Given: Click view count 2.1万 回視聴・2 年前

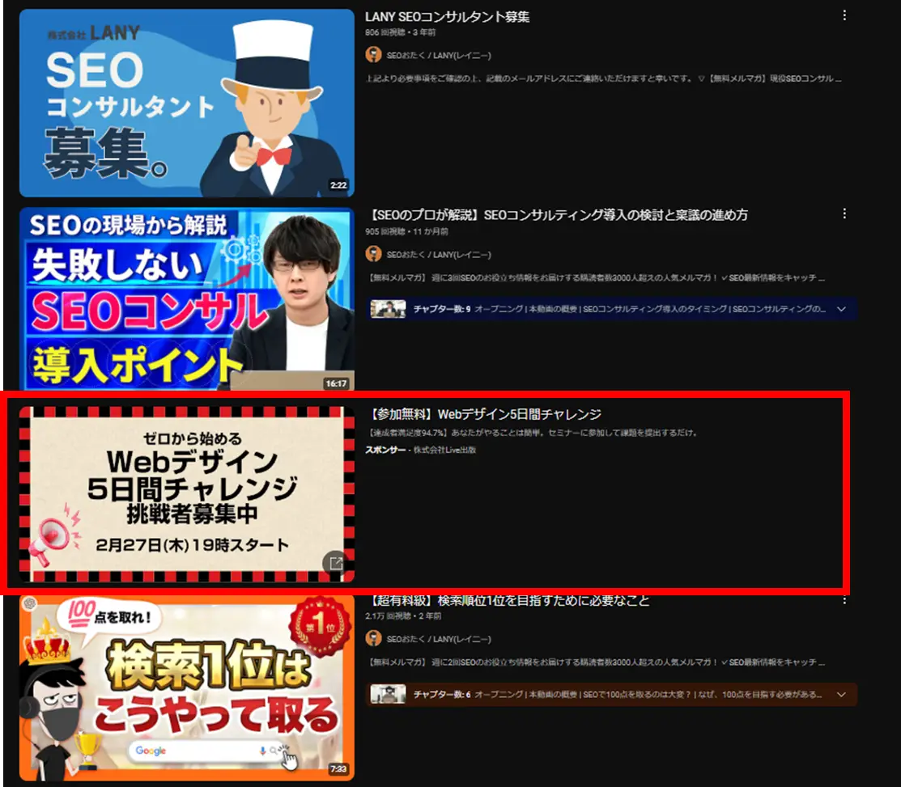Looking at the screenshot, I should 403,616.
